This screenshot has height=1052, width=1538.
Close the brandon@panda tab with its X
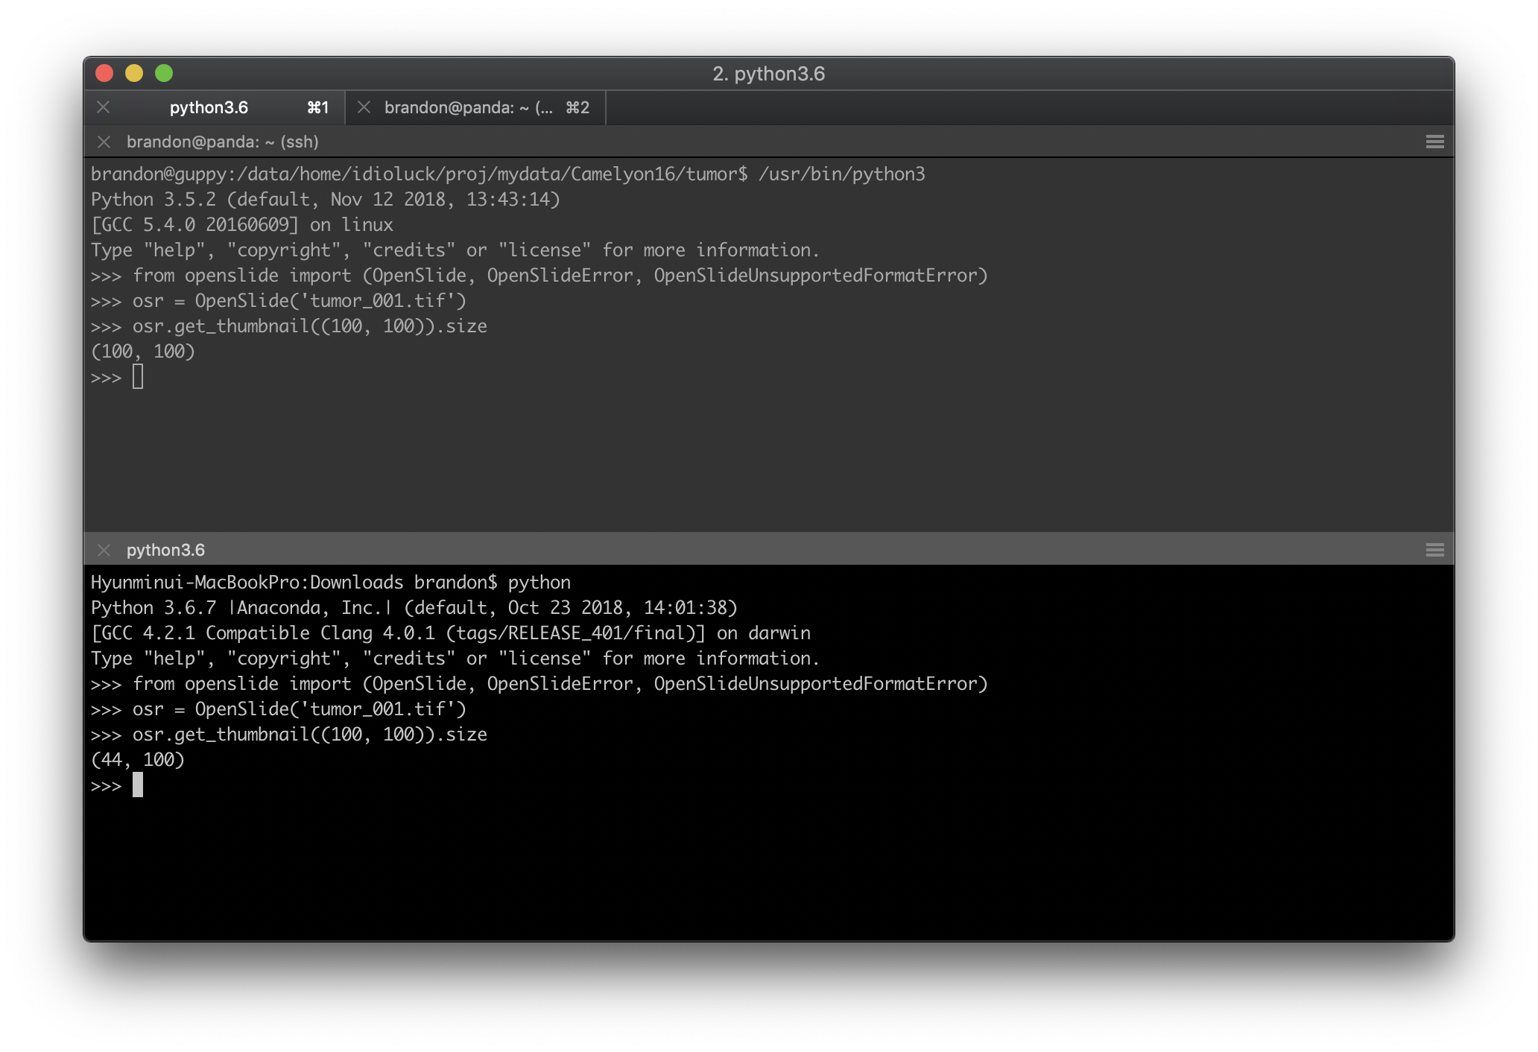click(364, 108)
